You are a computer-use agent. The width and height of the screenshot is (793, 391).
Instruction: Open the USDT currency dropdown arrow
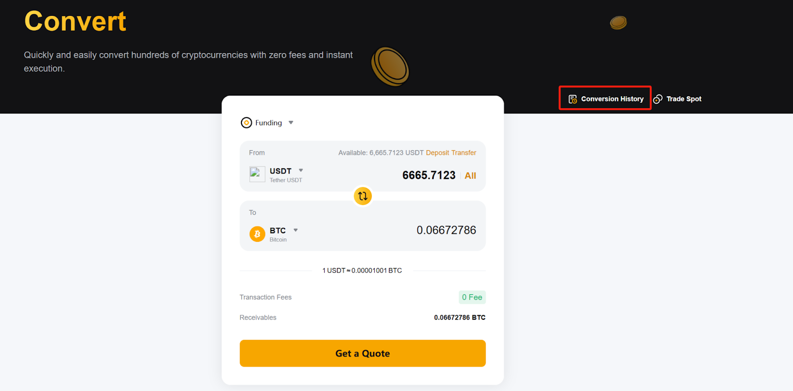301,170
